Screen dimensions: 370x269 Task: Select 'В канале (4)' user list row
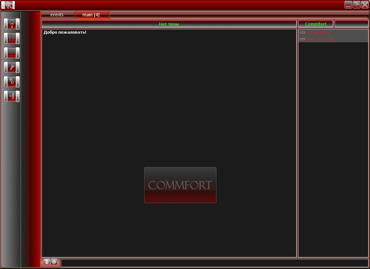coord(333,32)
